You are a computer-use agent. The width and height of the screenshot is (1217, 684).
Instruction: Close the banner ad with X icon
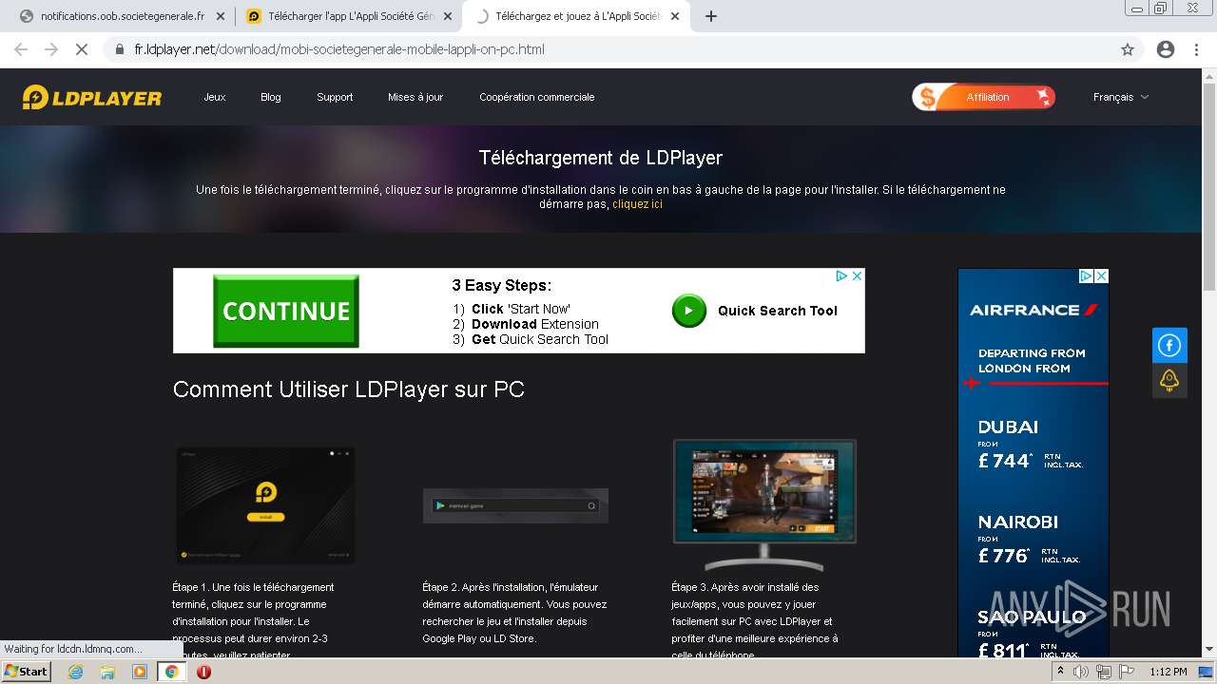(x=857, y=276)
